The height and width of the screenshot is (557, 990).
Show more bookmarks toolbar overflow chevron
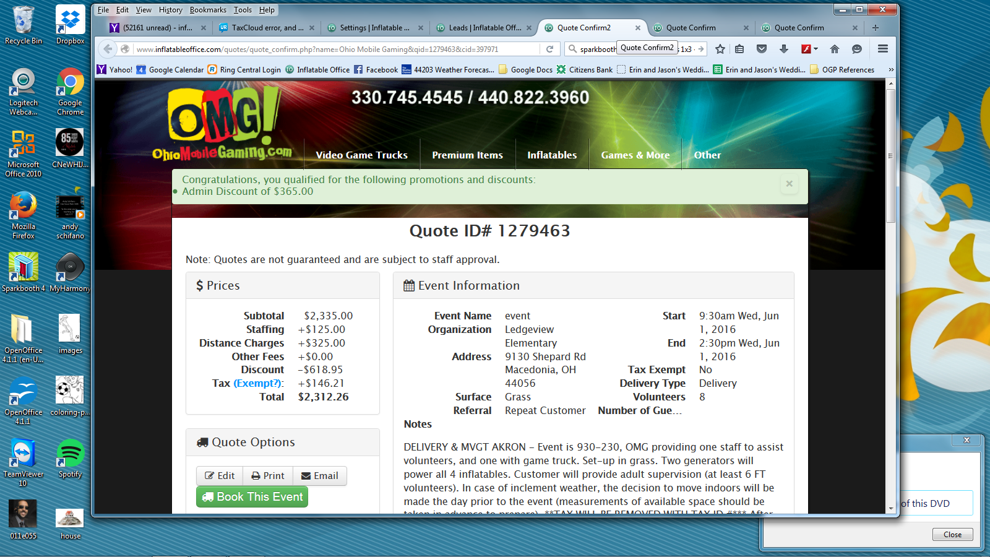[x=891, y=69]
